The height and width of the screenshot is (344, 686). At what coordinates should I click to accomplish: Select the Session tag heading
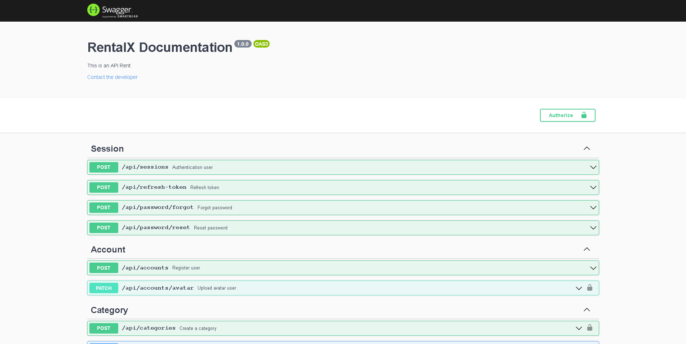point(107,149)
